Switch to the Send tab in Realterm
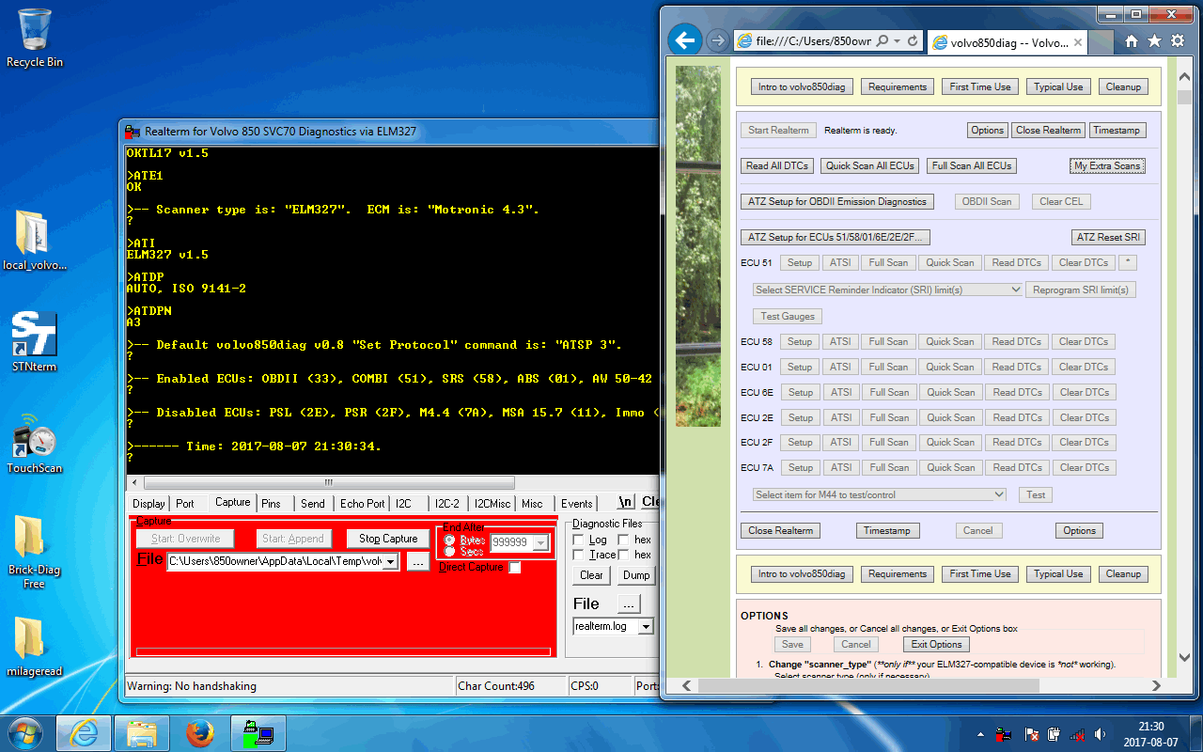Viewport: 1203px width, 752px height. 313,504
